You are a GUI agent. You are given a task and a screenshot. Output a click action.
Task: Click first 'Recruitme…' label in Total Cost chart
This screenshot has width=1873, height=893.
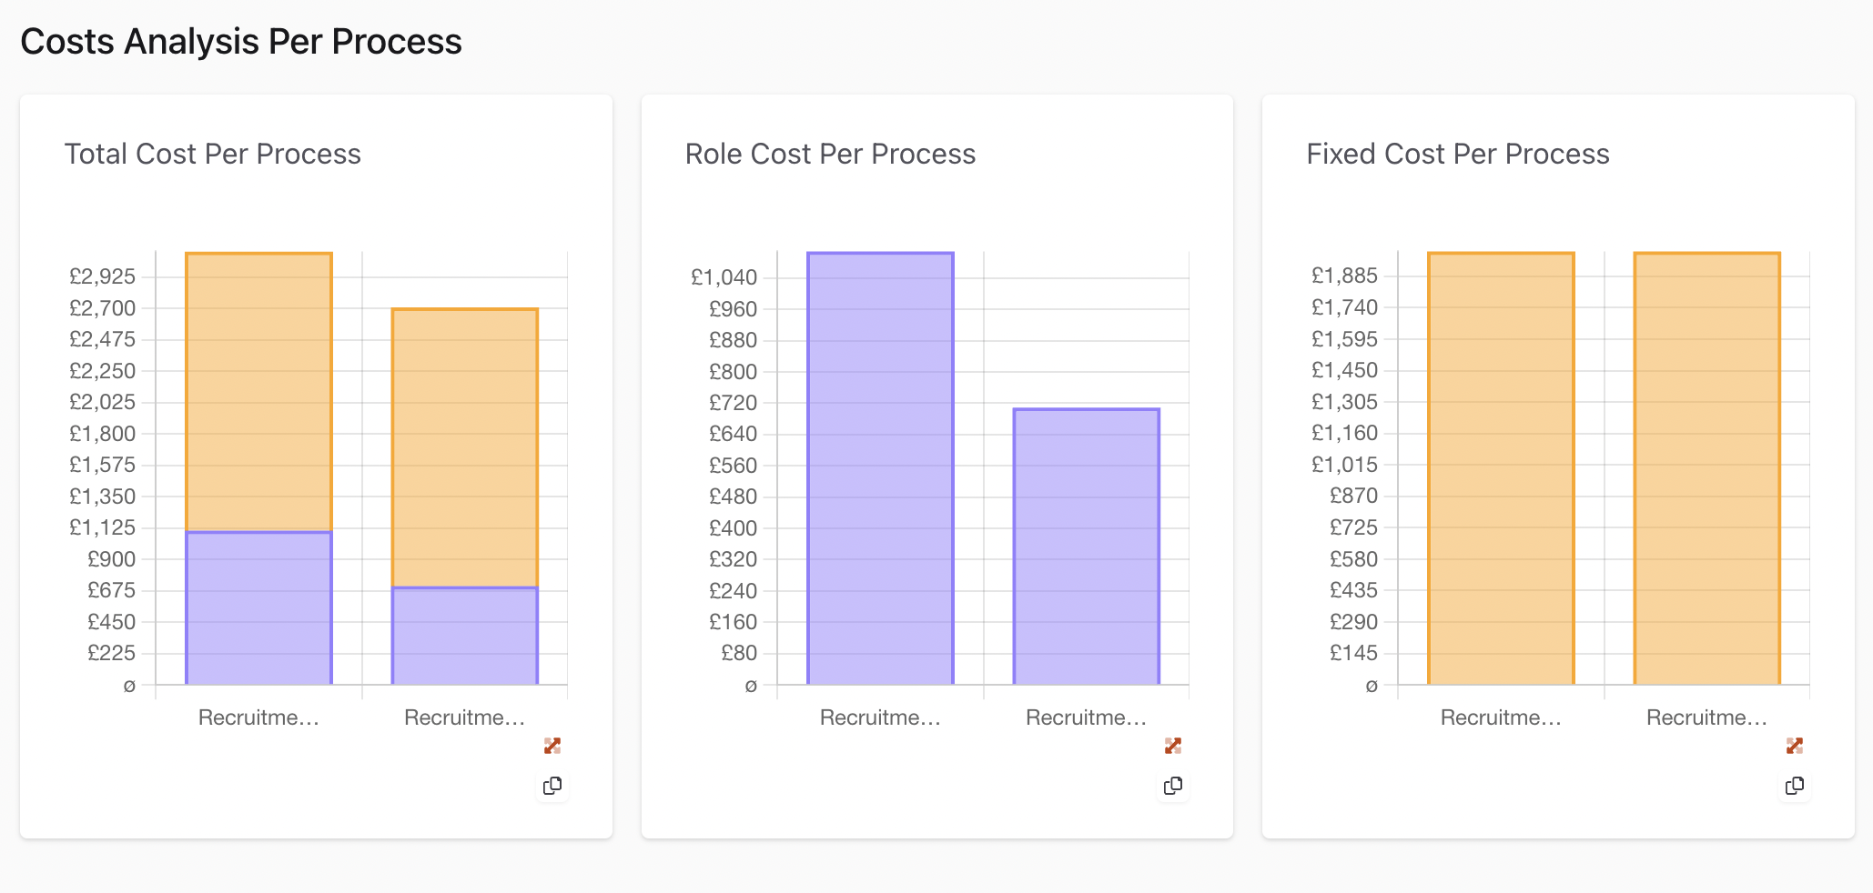point(259,717)
